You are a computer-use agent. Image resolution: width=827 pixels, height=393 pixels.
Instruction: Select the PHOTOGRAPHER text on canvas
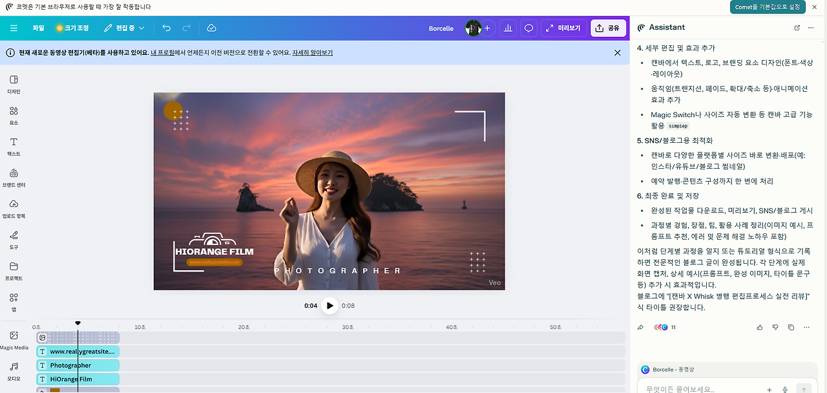tap(337, 271)
